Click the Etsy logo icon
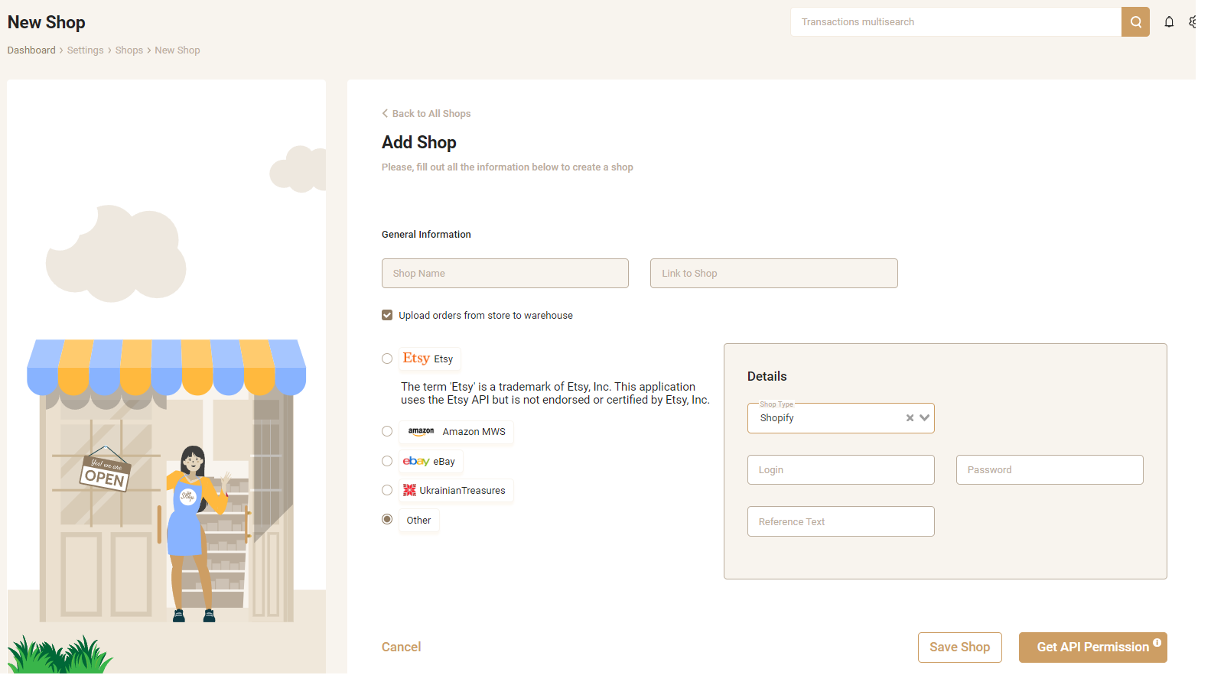 (x=416, y=358)
